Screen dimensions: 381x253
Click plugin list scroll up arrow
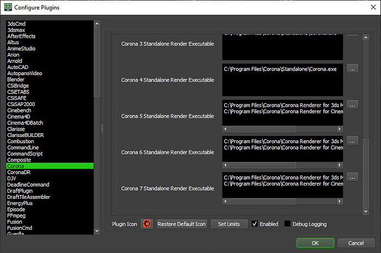(97, 24)
